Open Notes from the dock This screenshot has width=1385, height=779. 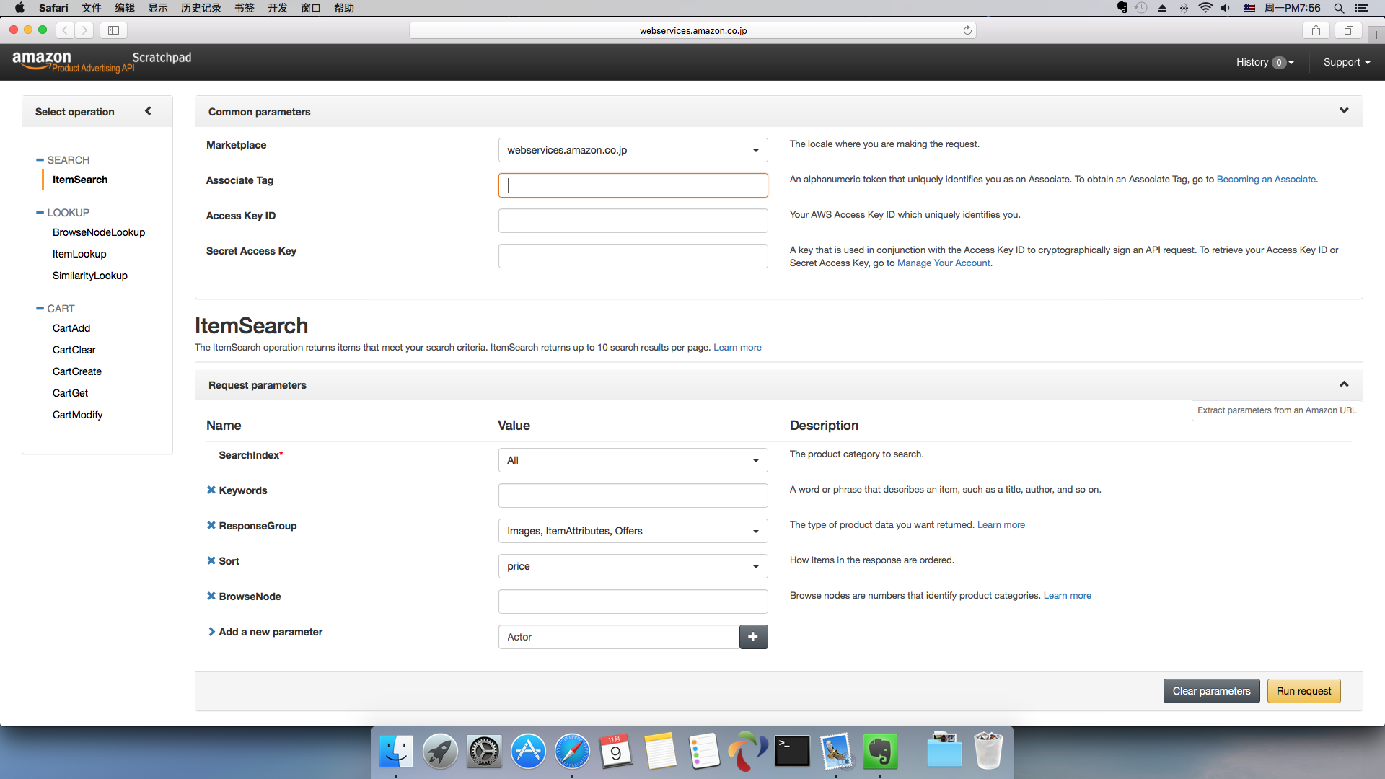[x=660, y=752]
